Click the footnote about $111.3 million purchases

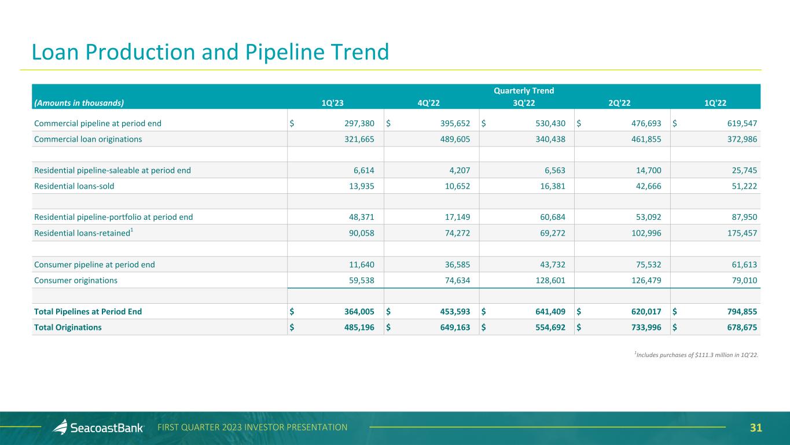pos(696,355)
